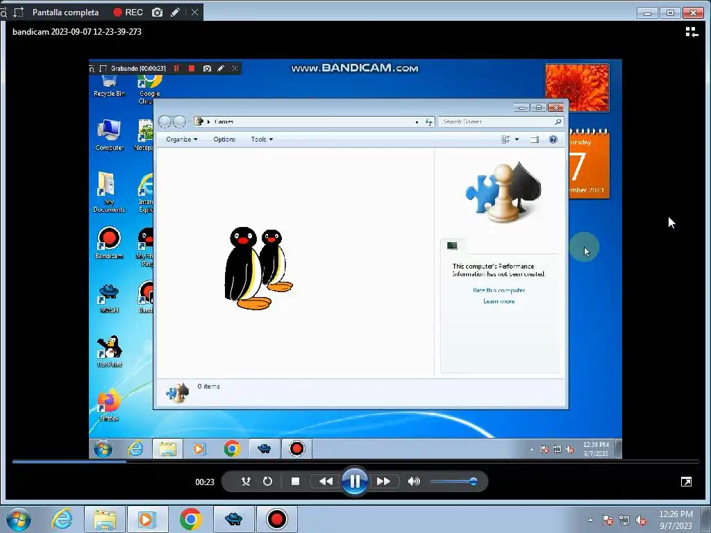Click the red REC button in Bandicam bar

point(128,12)
